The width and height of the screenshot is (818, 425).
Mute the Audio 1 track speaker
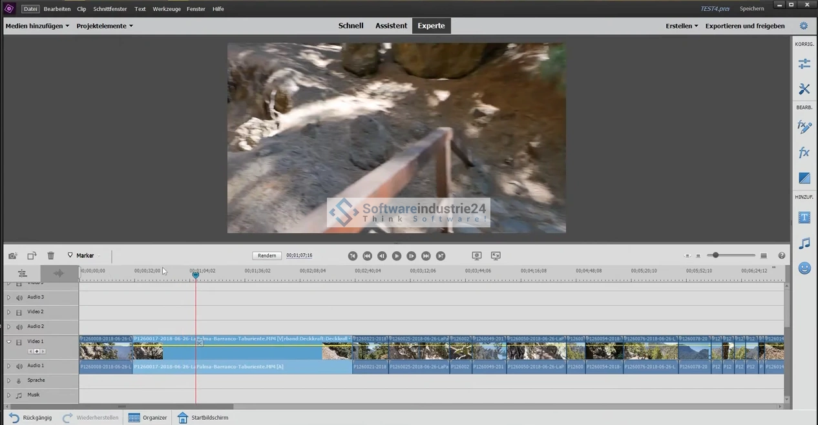pyautogui.click(x=19, y=366)
